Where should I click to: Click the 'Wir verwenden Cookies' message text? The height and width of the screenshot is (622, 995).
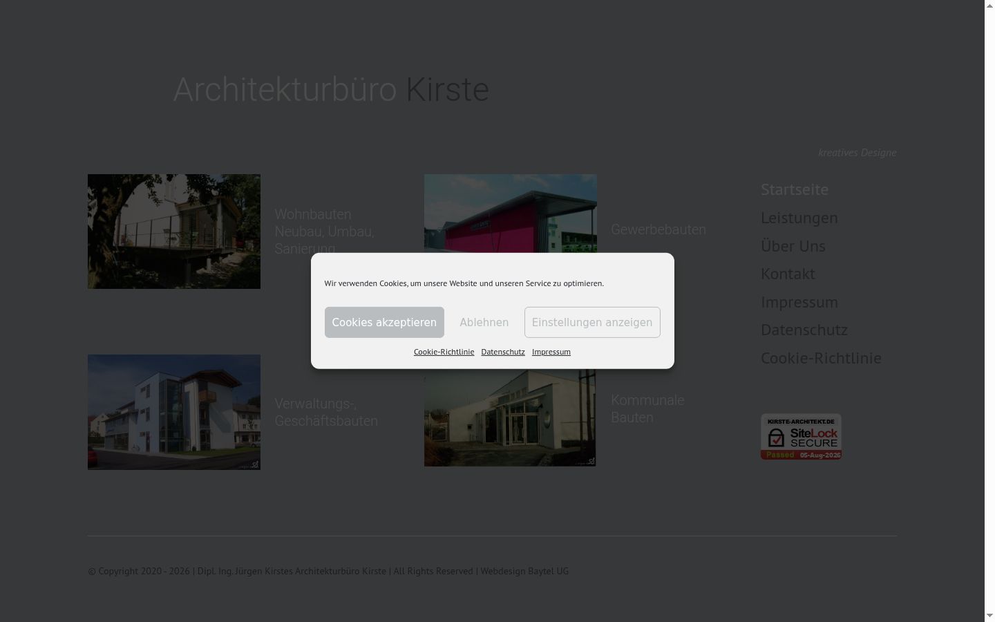click(x=464, y=283)
